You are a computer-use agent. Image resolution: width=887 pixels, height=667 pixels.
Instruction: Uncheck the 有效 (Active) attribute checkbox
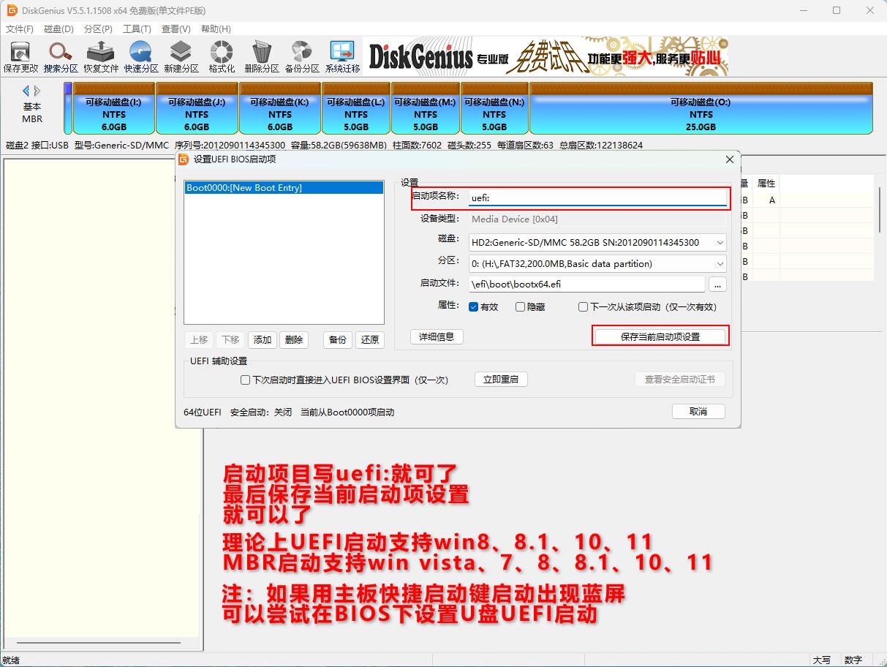click(474, 307)
